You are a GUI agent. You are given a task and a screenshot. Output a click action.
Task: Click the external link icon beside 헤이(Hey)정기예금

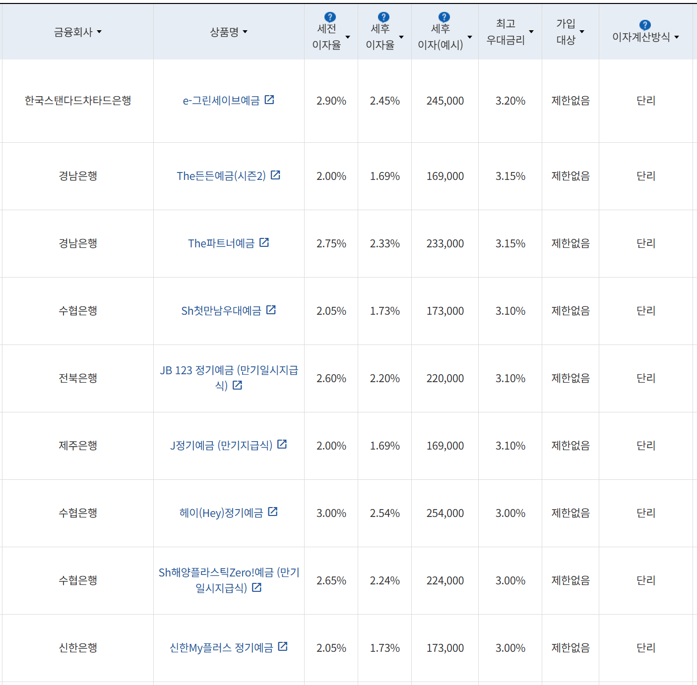[273, 512]
